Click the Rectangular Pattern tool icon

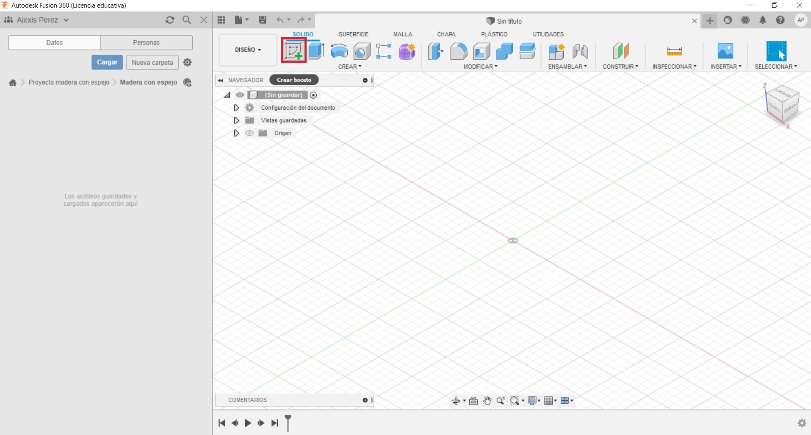[384, 51]
